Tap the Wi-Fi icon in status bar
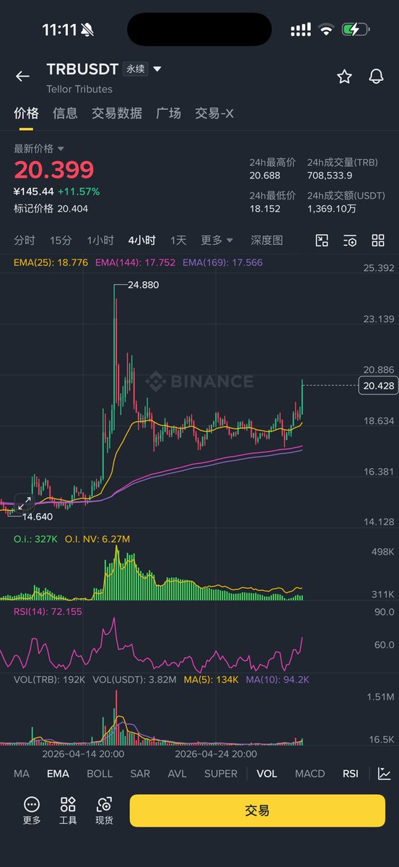The height and width of the screenshot is (867, 399). click(x=327, y=30)
